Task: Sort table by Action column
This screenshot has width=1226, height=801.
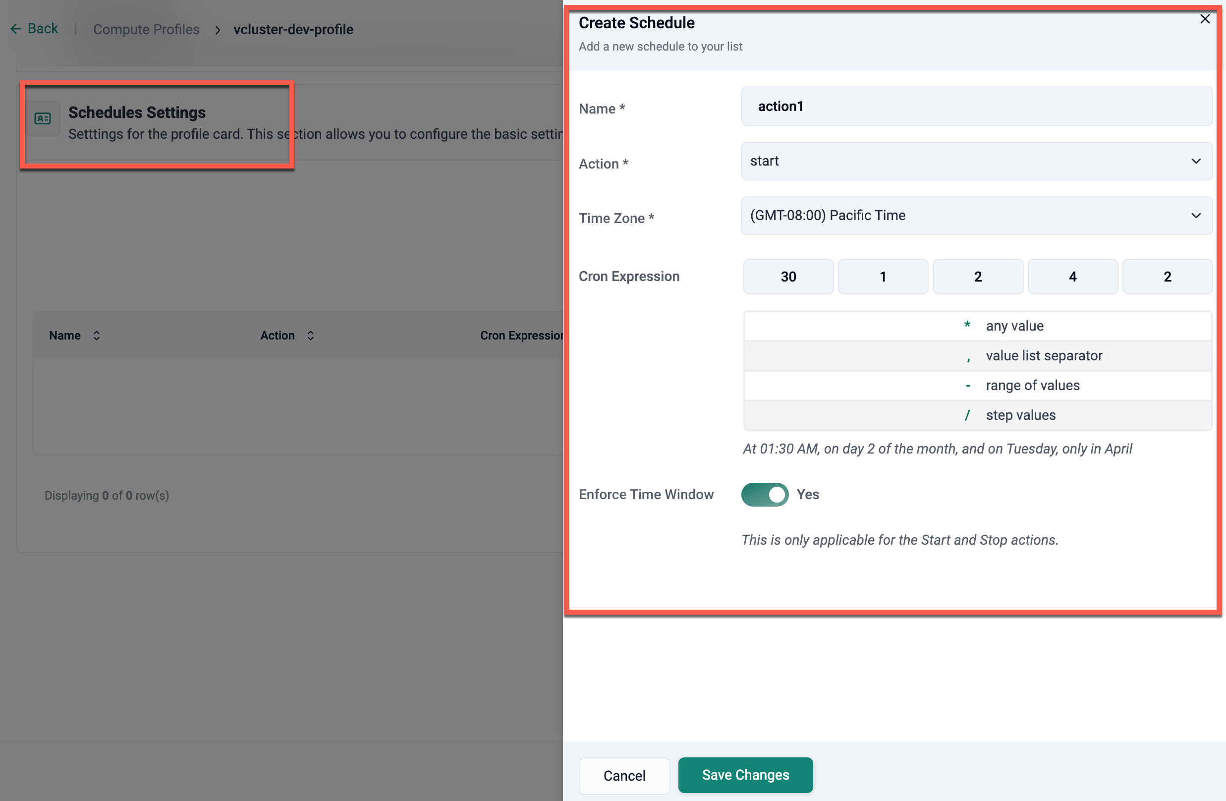Action: (310, 336)
